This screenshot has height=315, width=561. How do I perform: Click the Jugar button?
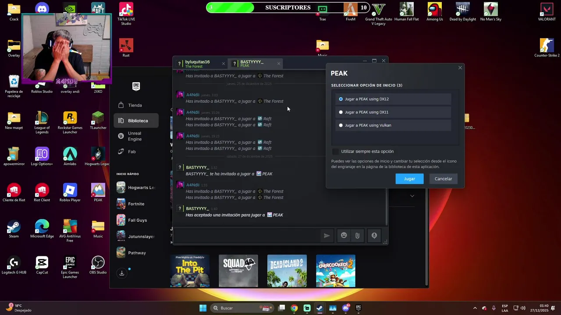pyautogui.click(x=409, y=178)
